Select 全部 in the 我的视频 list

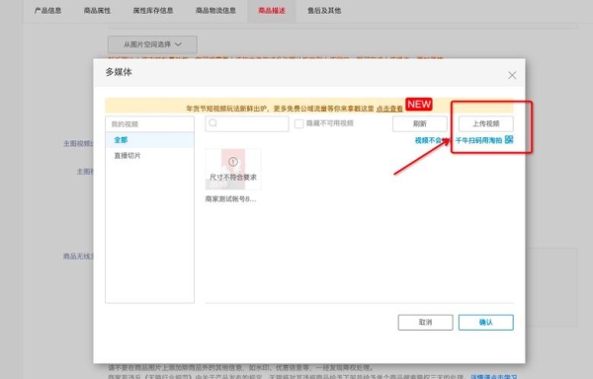(x=150, y=140)
